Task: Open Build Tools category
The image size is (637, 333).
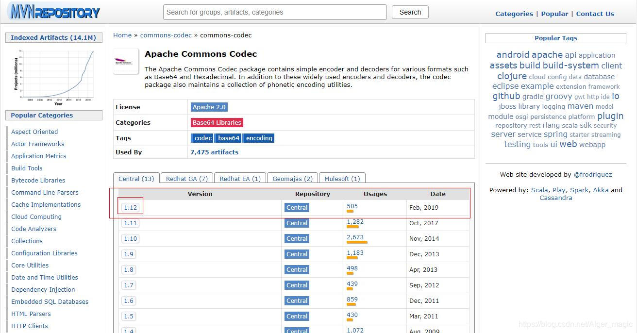Action: (27, 168)
